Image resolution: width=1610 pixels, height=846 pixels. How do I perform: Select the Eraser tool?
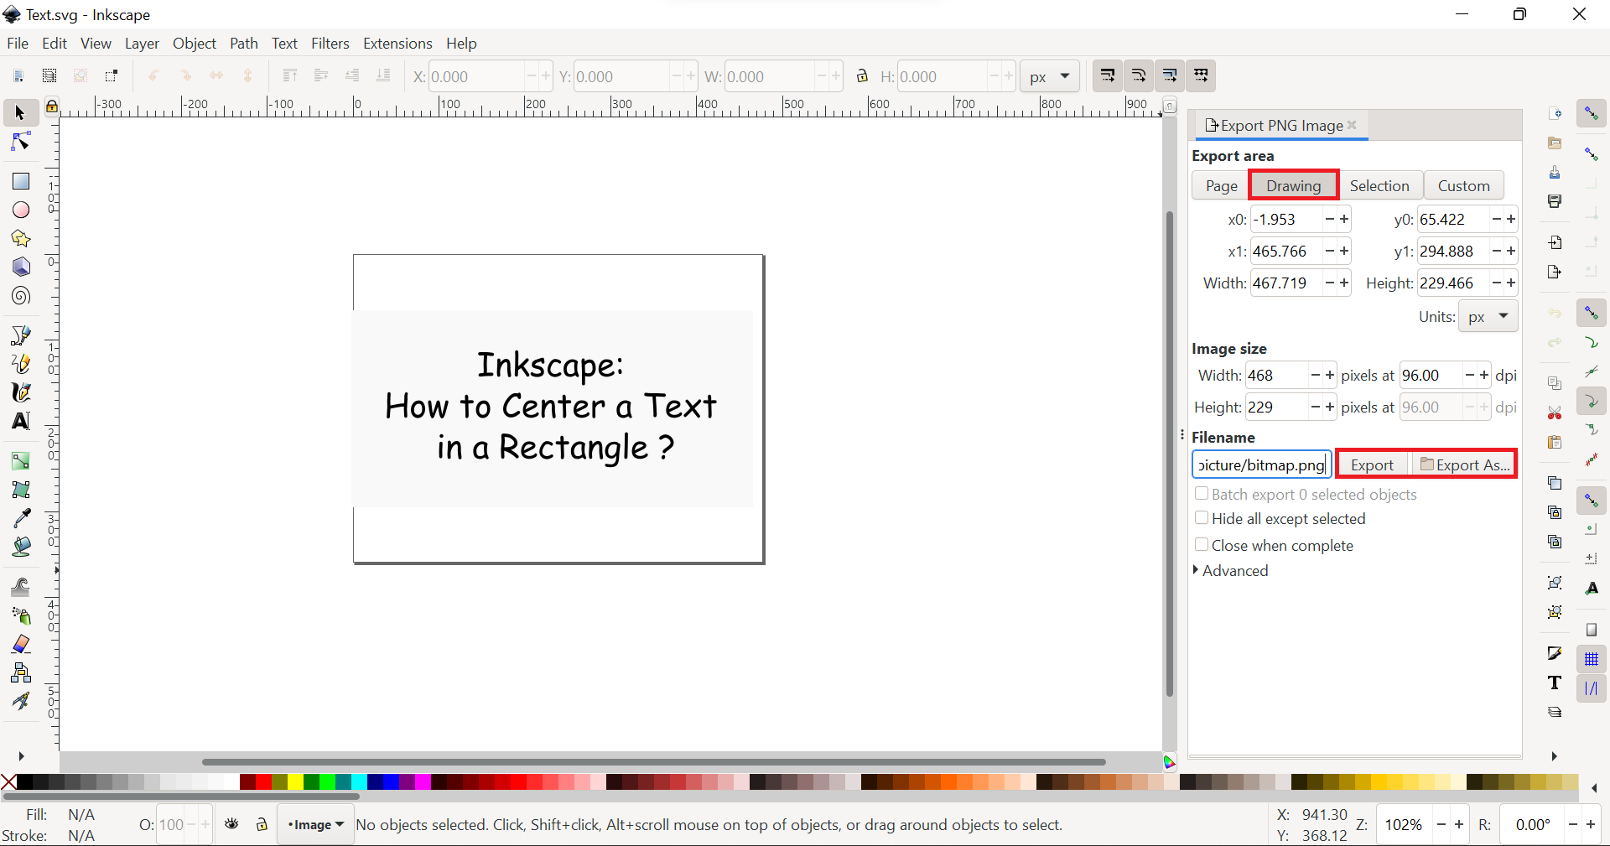(x=21, y=644)
